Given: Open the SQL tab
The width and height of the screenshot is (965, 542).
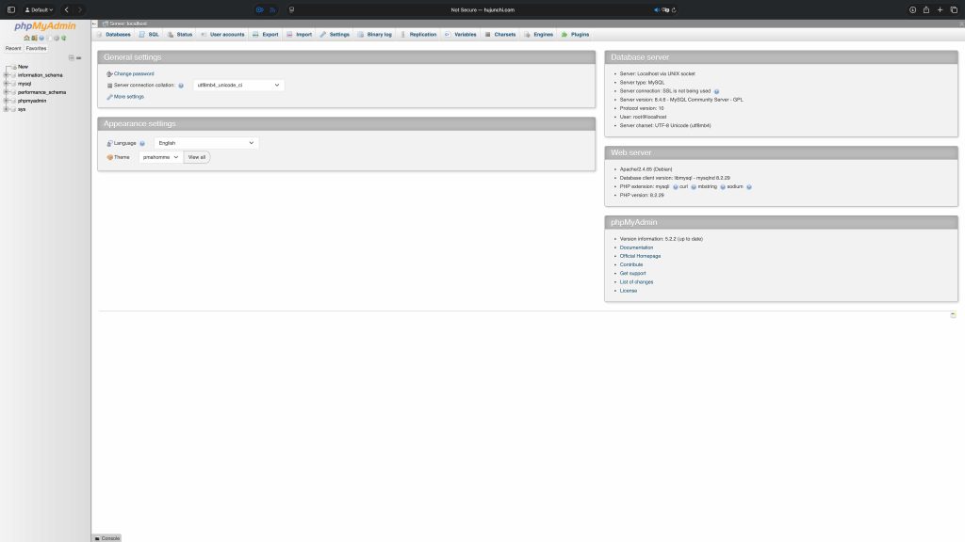Looking at the screenshot, I should [149, 34].
